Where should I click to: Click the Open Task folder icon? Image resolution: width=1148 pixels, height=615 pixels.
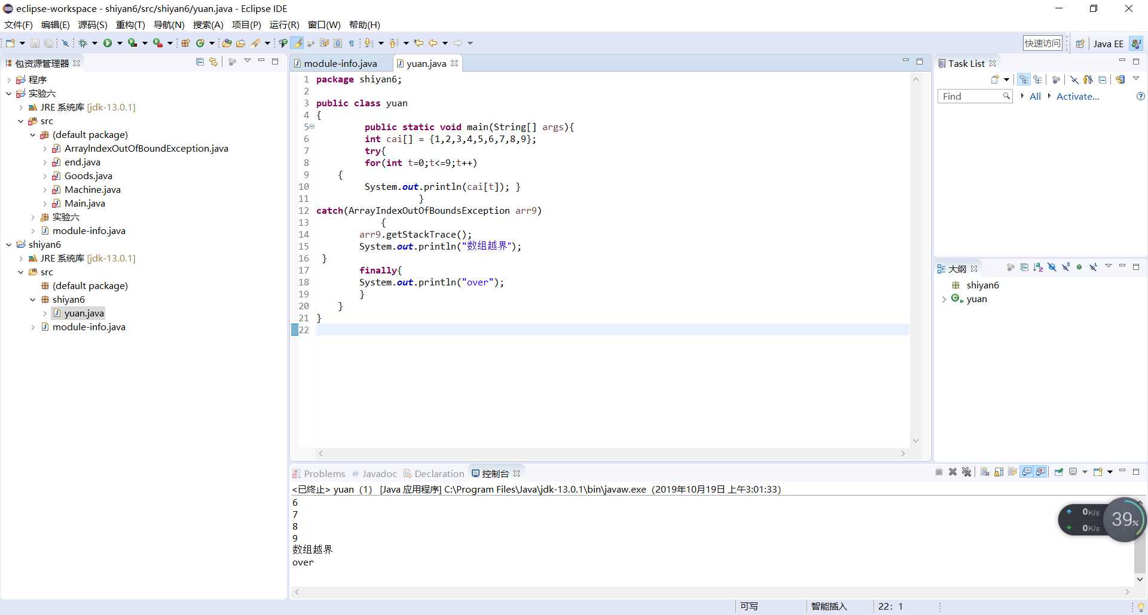coord(240,43)
